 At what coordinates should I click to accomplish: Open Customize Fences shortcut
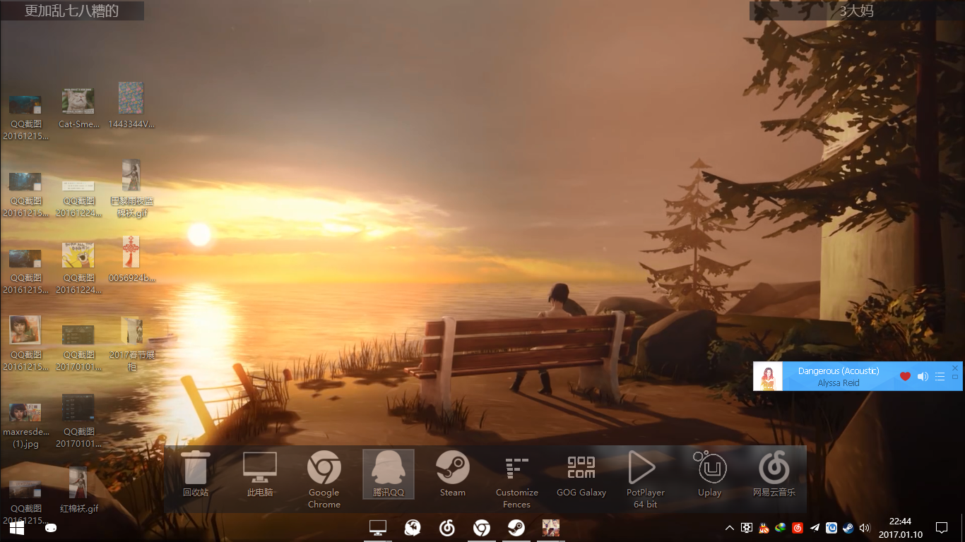point(517,479)
